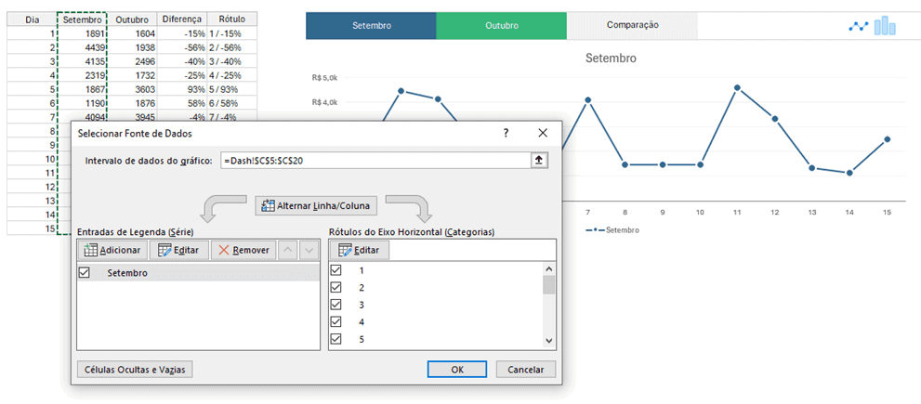
Task: Edit the horizontal axis category labels
Action: tap(360, 250)
